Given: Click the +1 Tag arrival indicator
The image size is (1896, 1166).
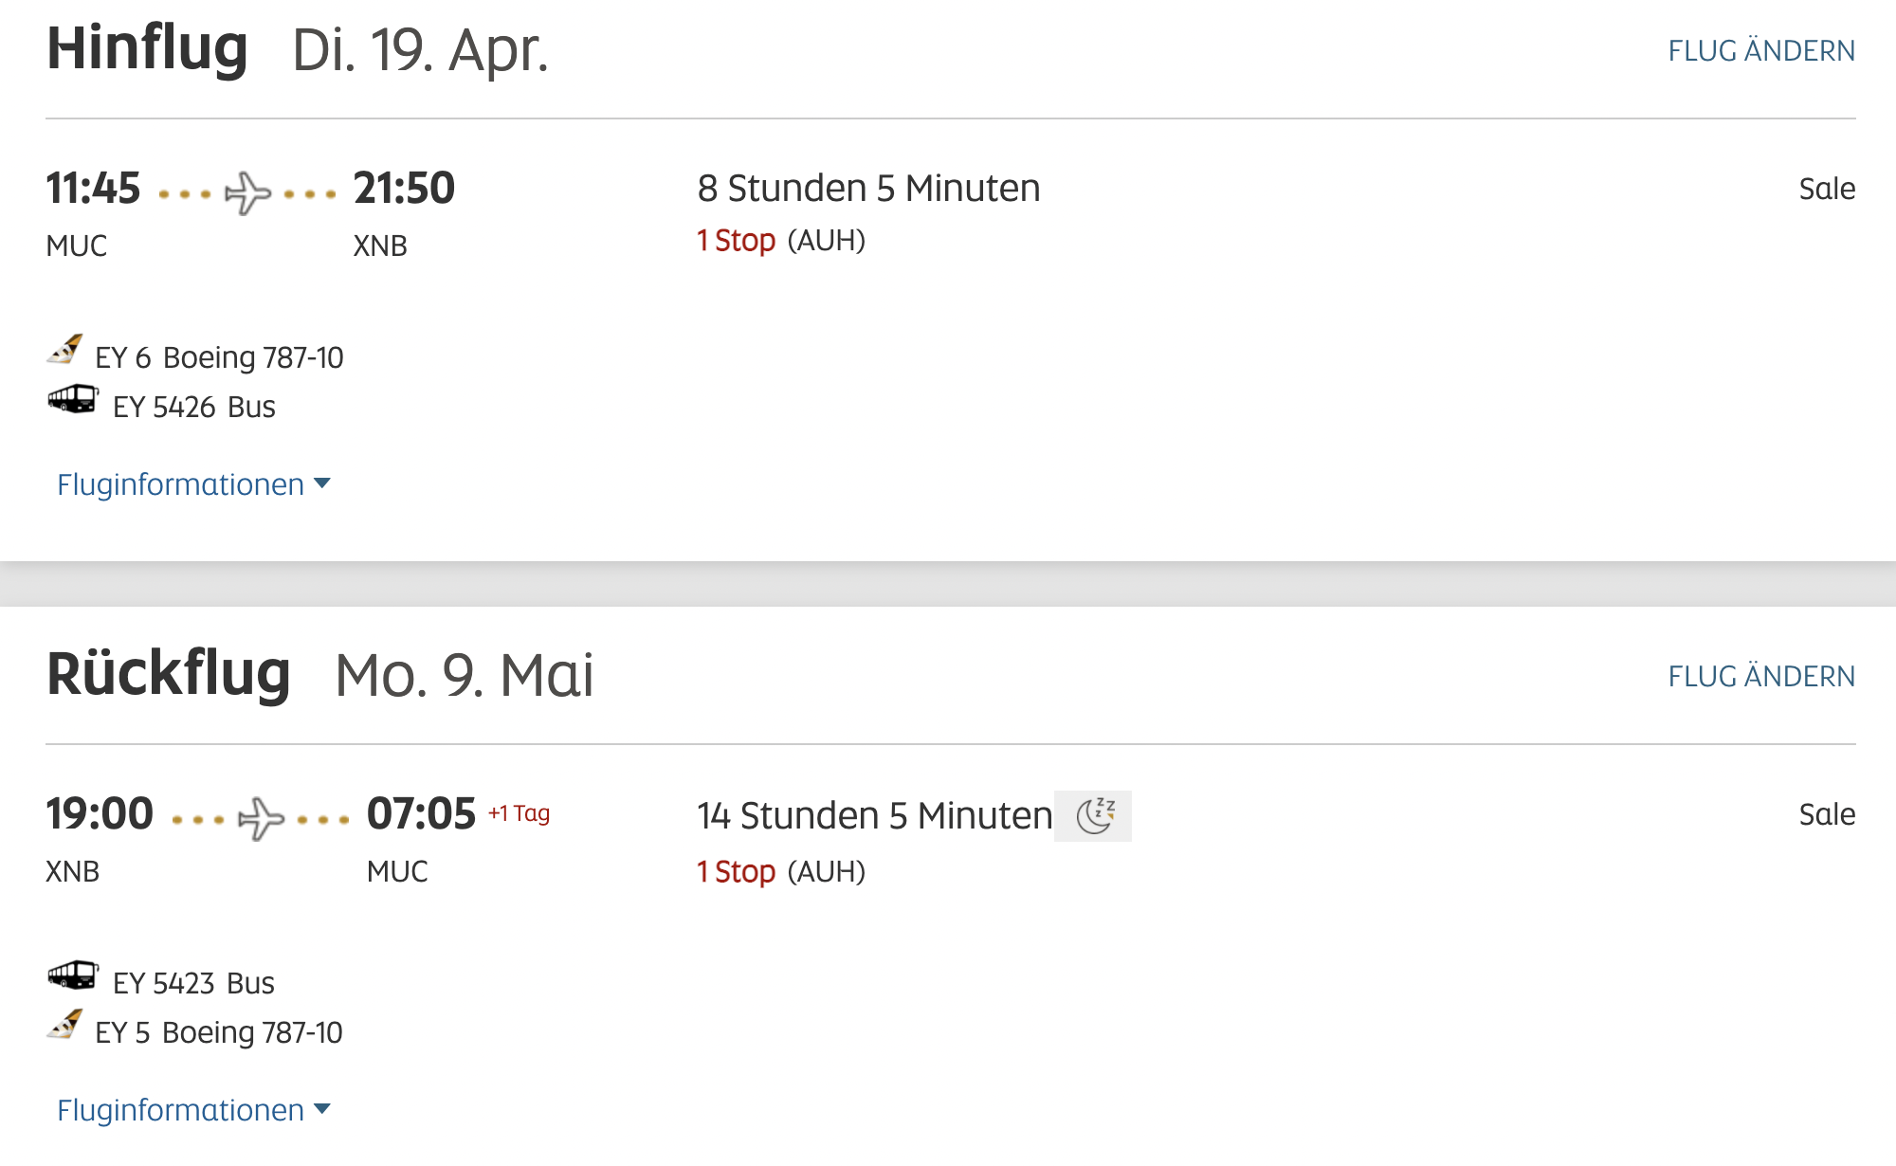Looking at the screenshot, I should click(519, 813).
